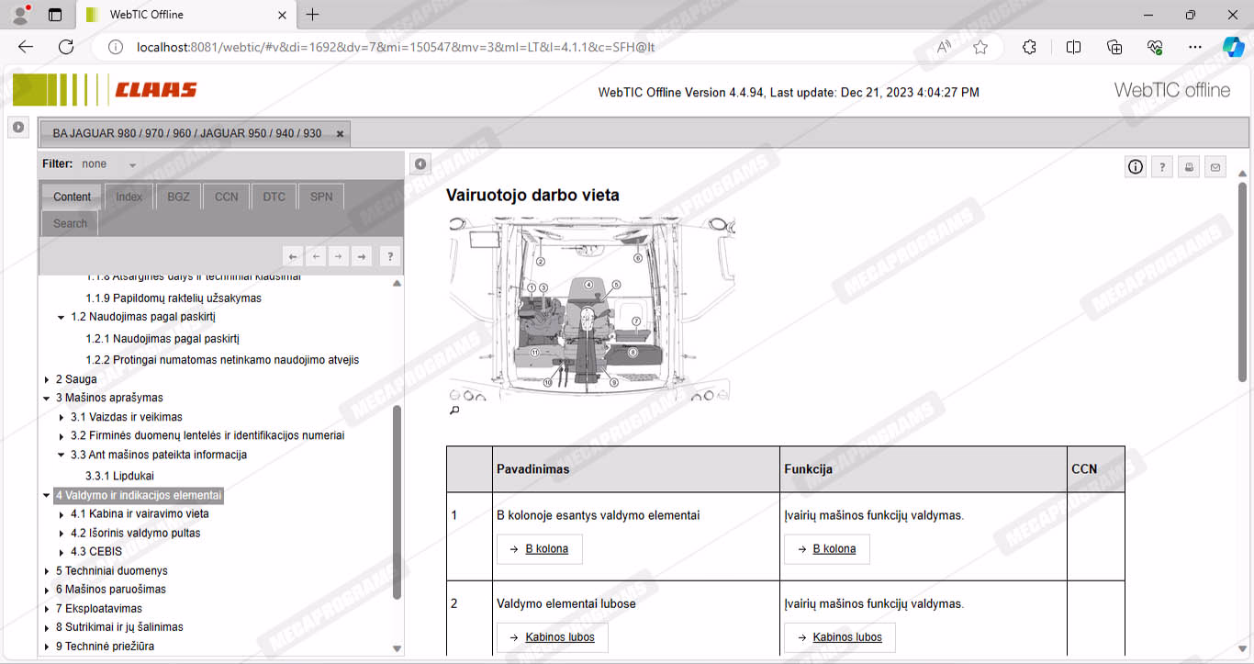Print the current document page
Viewport: 1254px width, 664px height.
tap(1189, 166)
